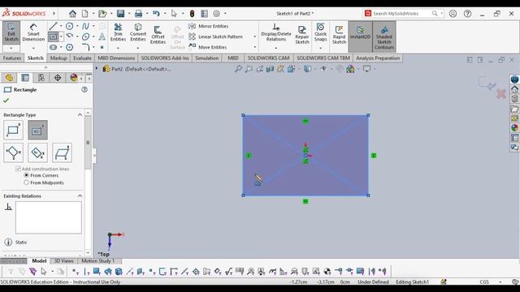Open Display/Delete Relations
This screenshot has height=292, width=520.
tap(276, 32)
